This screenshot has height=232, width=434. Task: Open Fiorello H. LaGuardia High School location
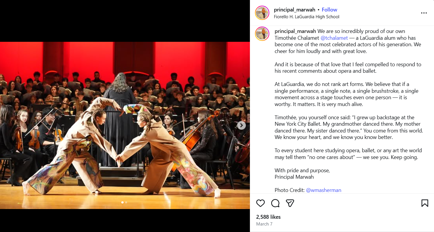click(x=307, y=17)
